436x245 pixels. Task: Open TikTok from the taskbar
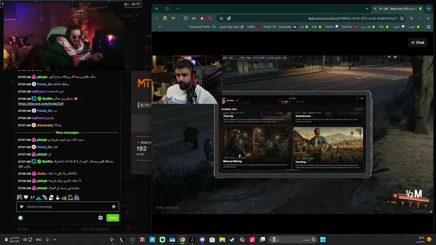[252, 240]
